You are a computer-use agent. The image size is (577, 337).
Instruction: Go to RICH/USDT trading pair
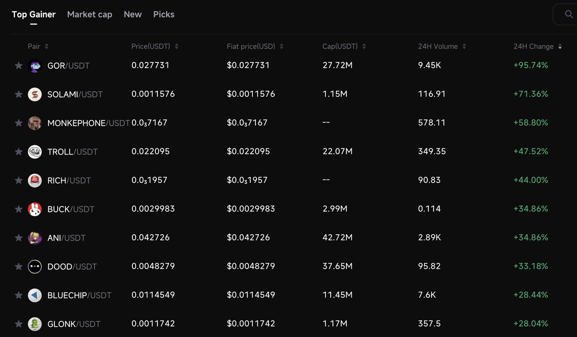click(x=69, y=180)
